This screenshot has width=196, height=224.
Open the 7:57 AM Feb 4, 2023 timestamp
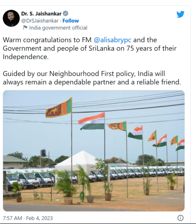click(x=28, y=218)
